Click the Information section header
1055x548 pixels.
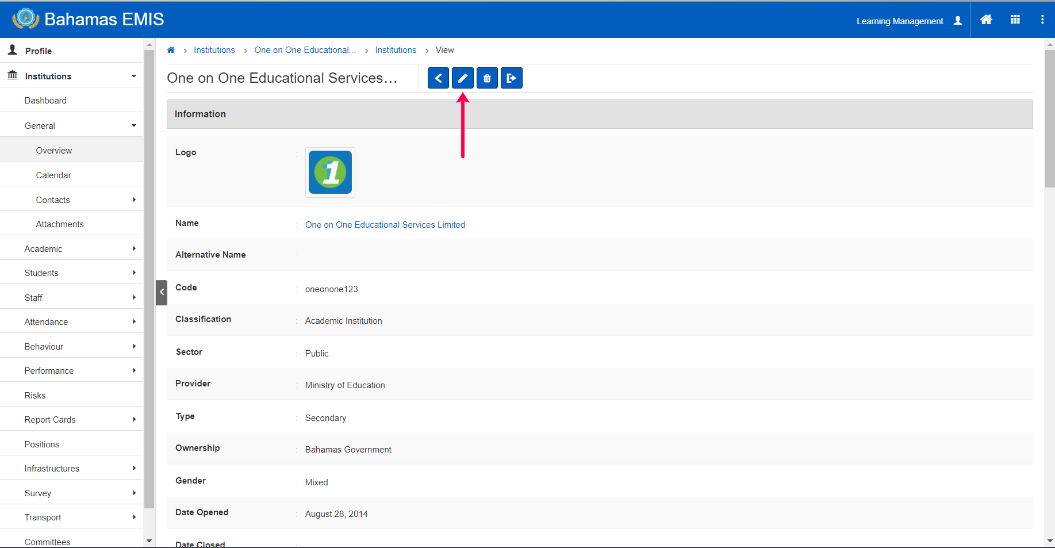(600, 114)
